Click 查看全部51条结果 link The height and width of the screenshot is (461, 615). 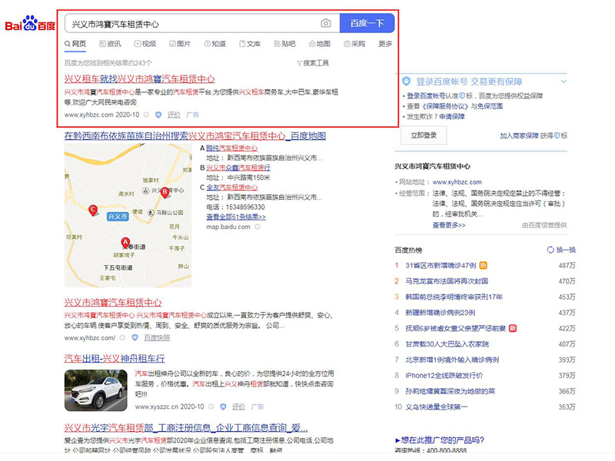pyautogui.click(x=236, y=217)
